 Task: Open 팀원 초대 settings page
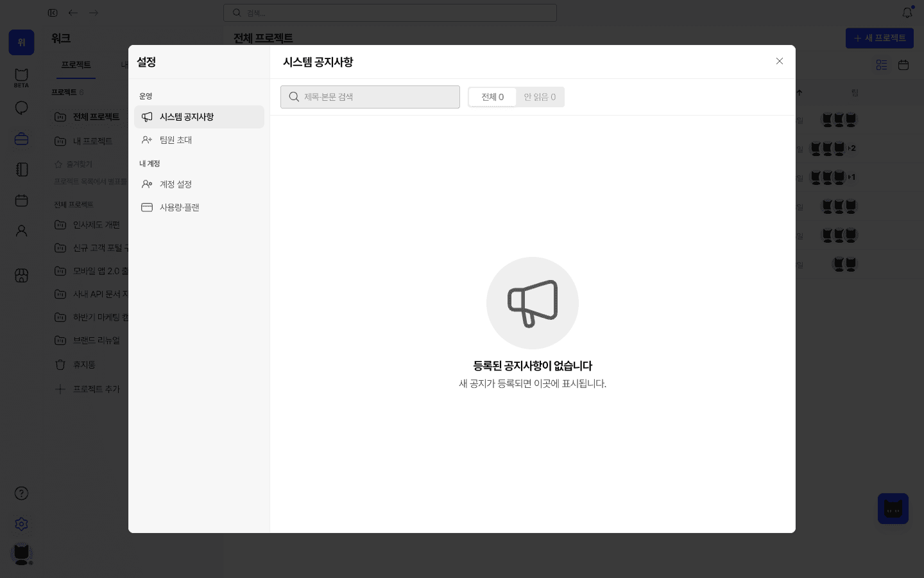(x=199, y=140)
